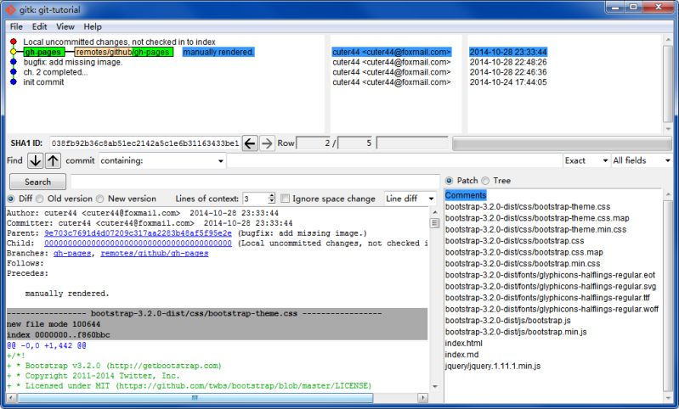Select the Diff radio button
Screen dimensions: 679x409
click(11, 199)
